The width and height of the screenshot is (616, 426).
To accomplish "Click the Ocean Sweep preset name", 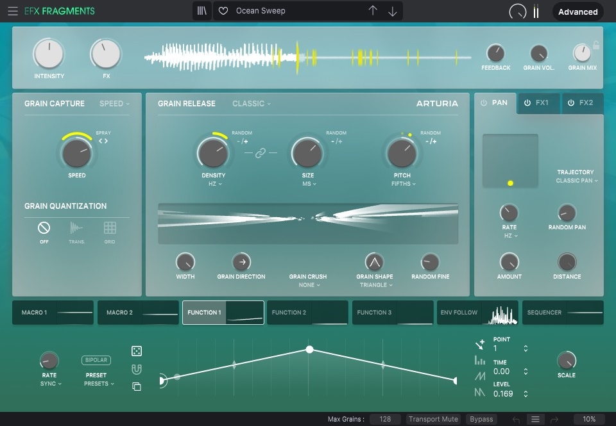I will [x=261, y=11].
